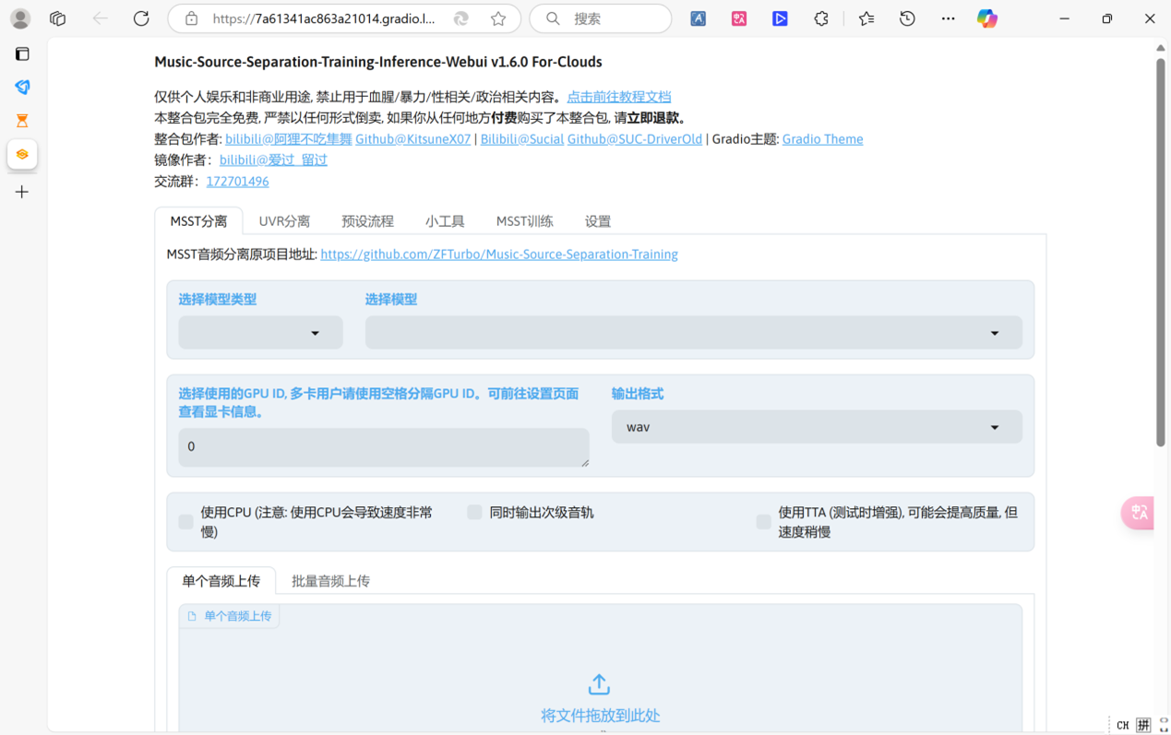This screenshot has width=1171, height=735.
Task: Enable the 使用TTA checkbox
Action: [763, 522]
